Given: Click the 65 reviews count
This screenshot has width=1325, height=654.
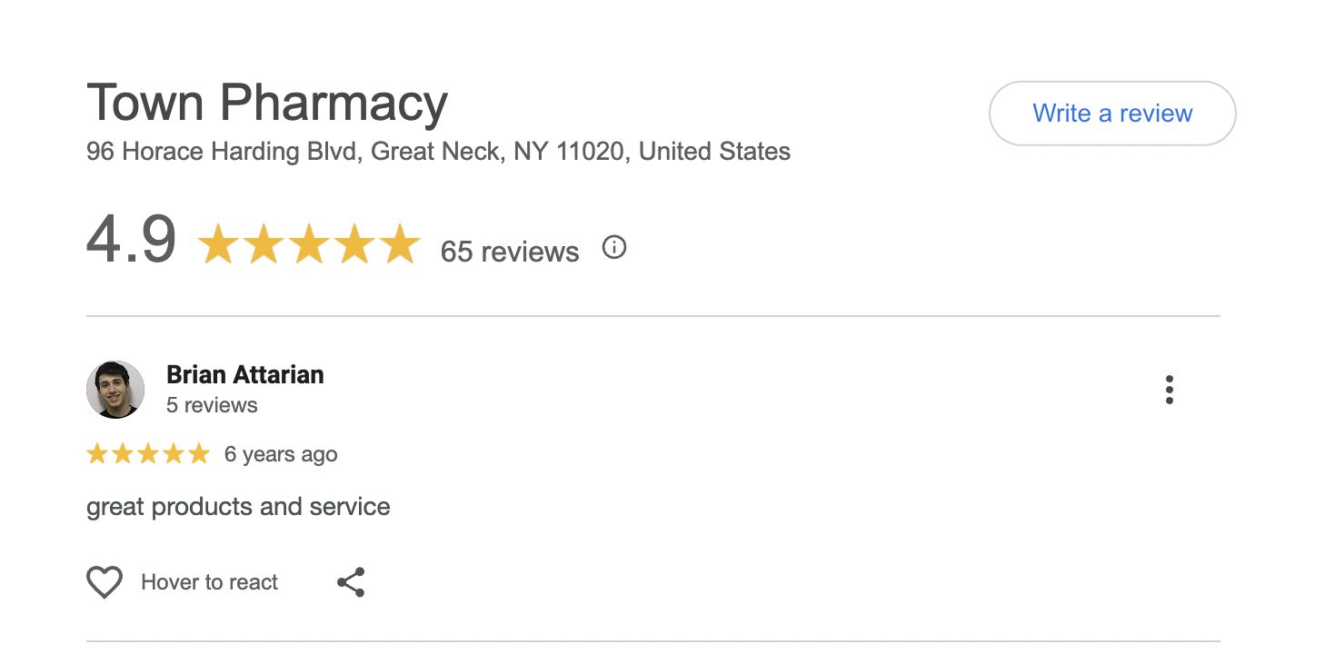Looking at the screenshot, I should 509,251.
